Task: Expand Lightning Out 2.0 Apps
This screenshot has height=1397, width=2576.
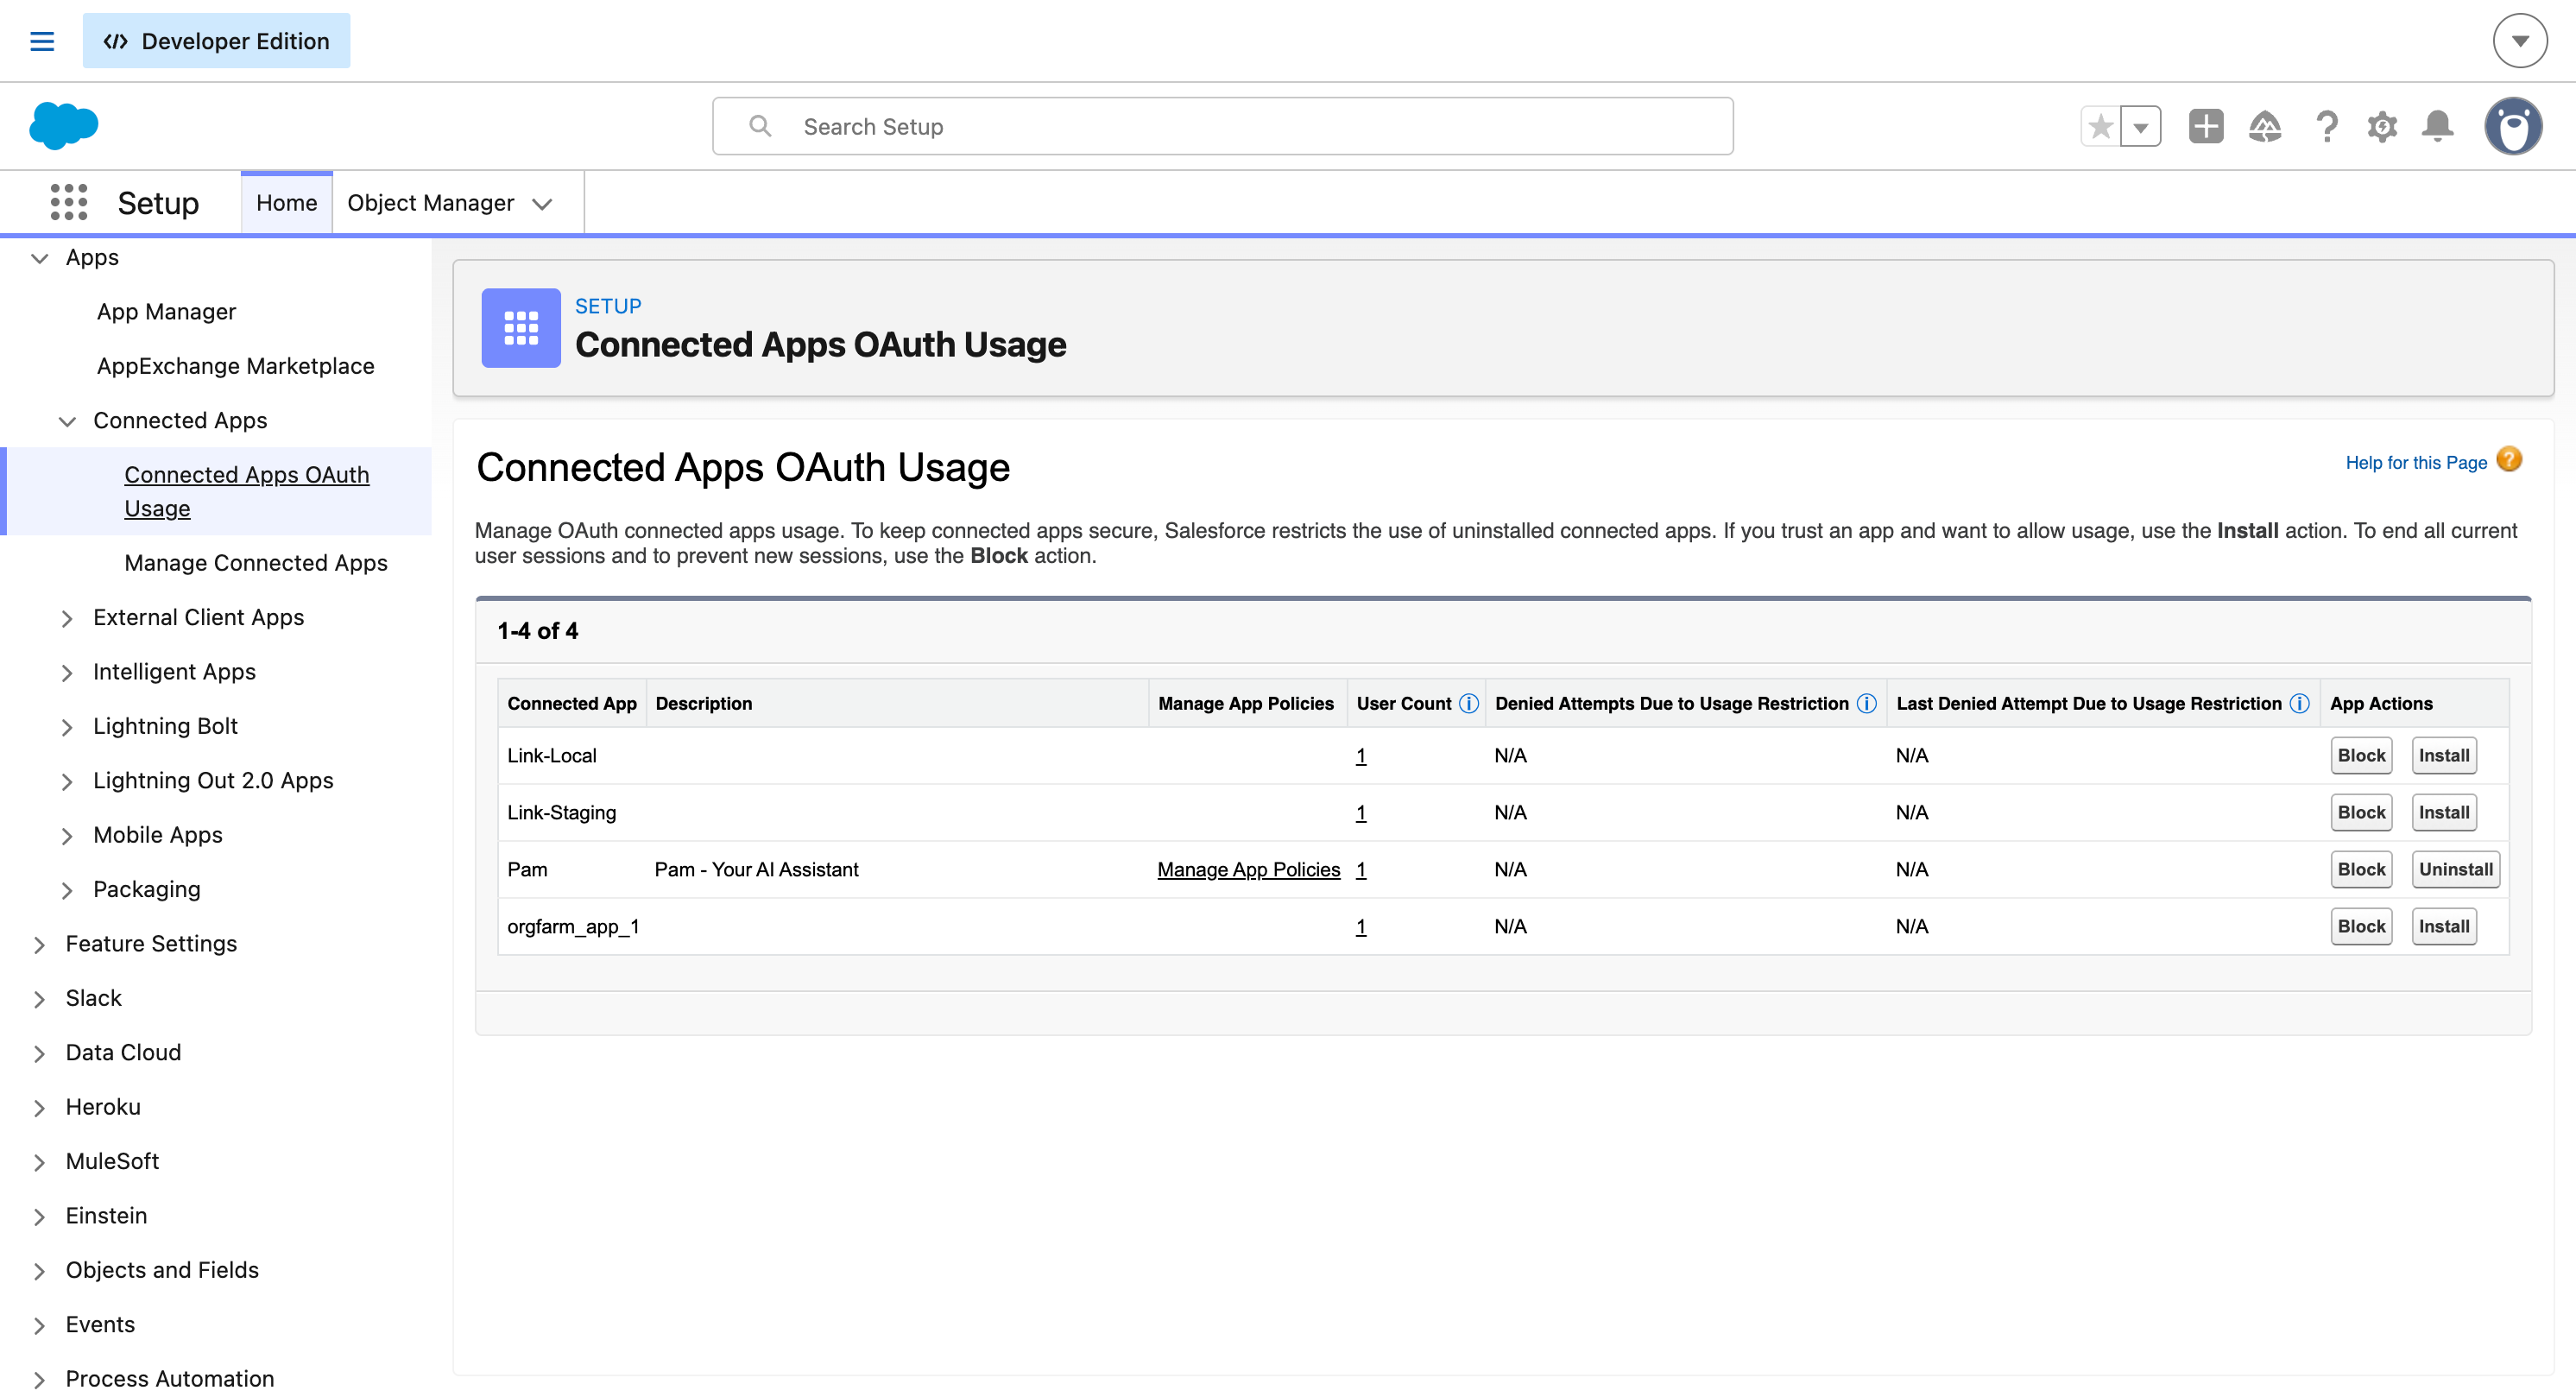Action: coord(67,781)
